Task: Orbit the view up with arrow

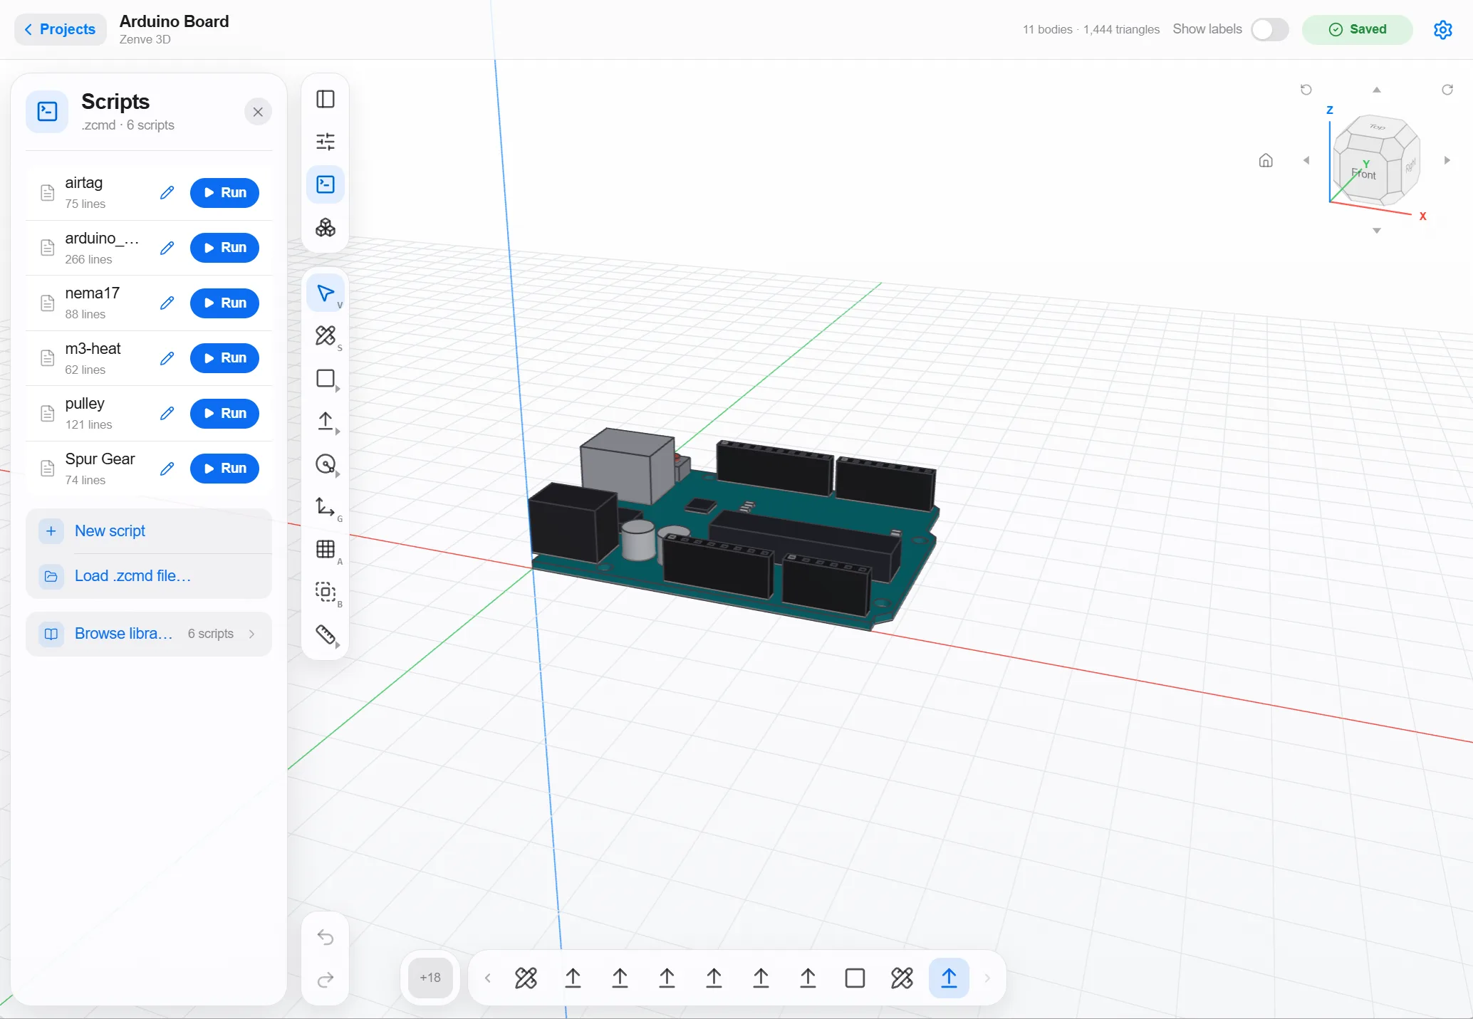Action: tap(1377, 90)
